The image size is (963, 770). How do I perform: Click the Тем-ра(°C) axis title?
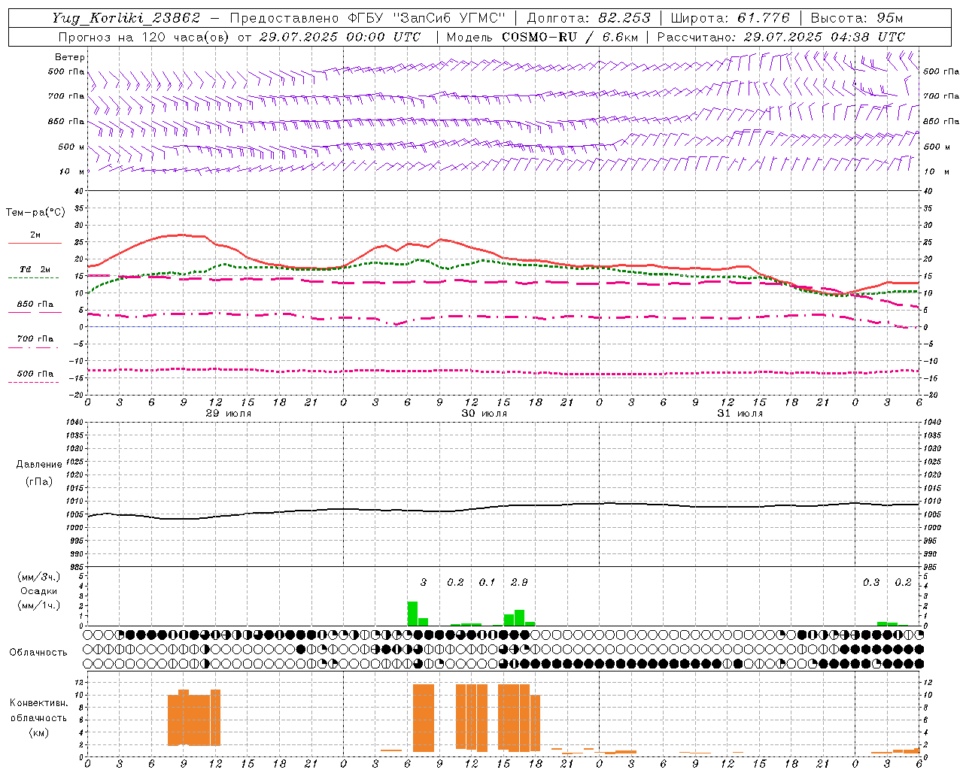point(35,213)
